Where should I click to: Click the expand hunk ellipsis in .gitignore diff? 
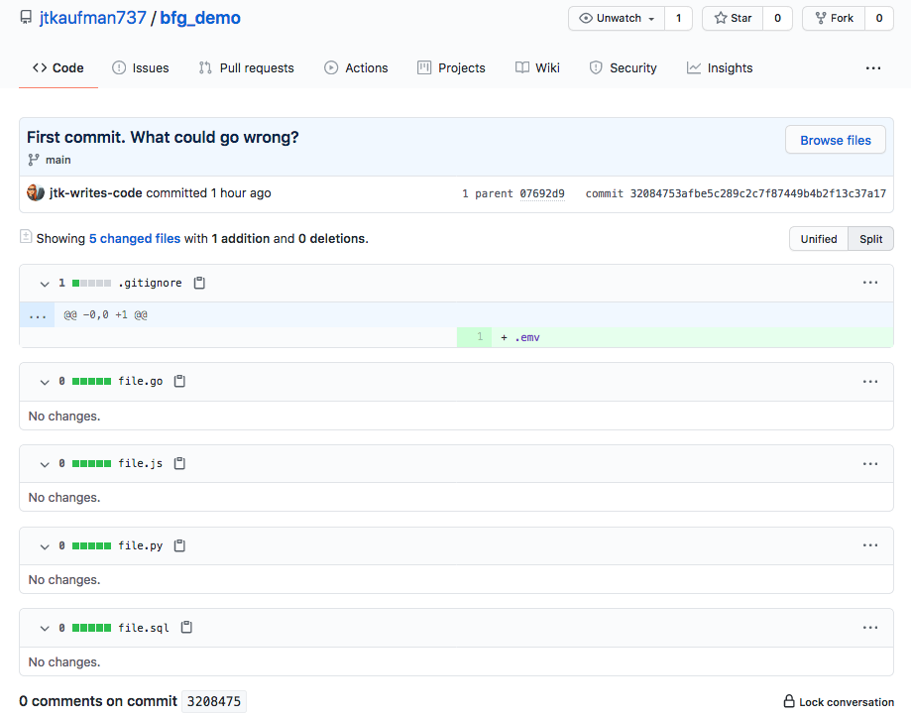[x=37, y=314]
